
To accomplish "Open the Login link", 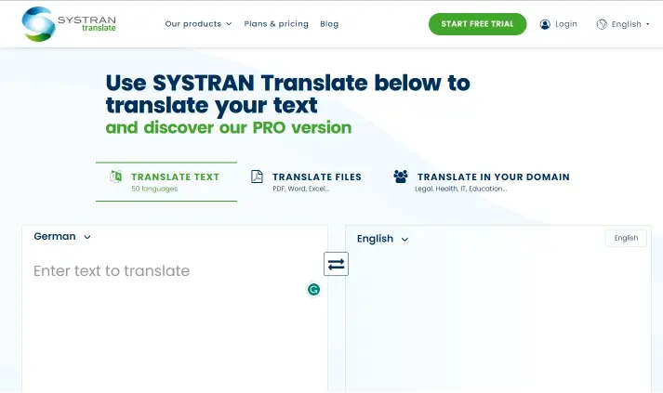I will [x=565, y=24].
